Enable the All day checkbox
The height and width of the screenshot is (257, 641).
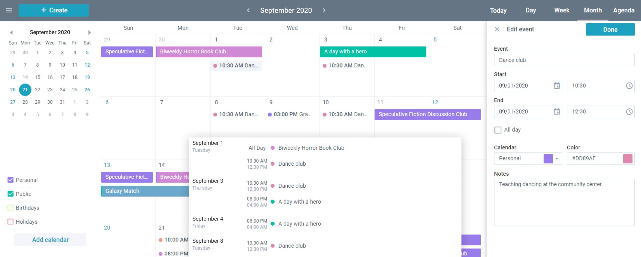pos(498,130)
